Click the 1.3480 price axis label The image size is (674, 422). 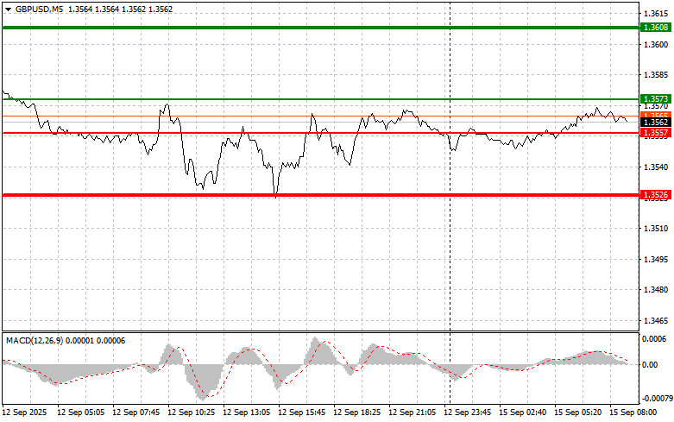[x=655, y=289]
